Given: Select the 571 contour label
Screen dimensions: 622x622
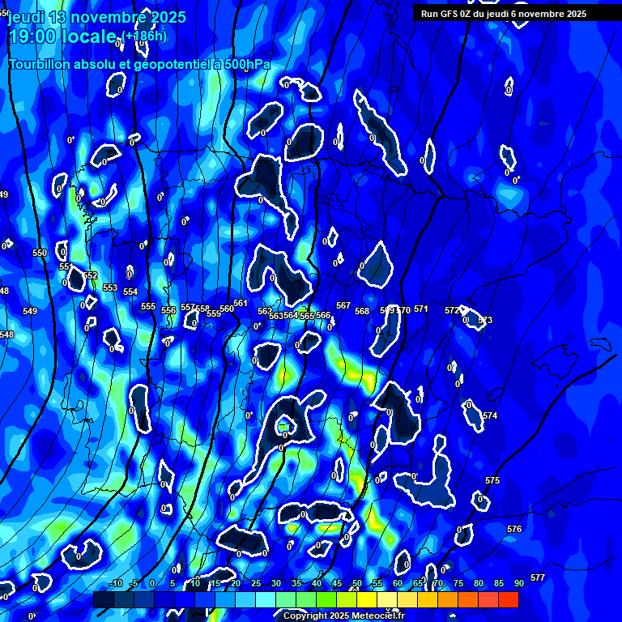Looking at the screenshot, I should click(421, 309).
